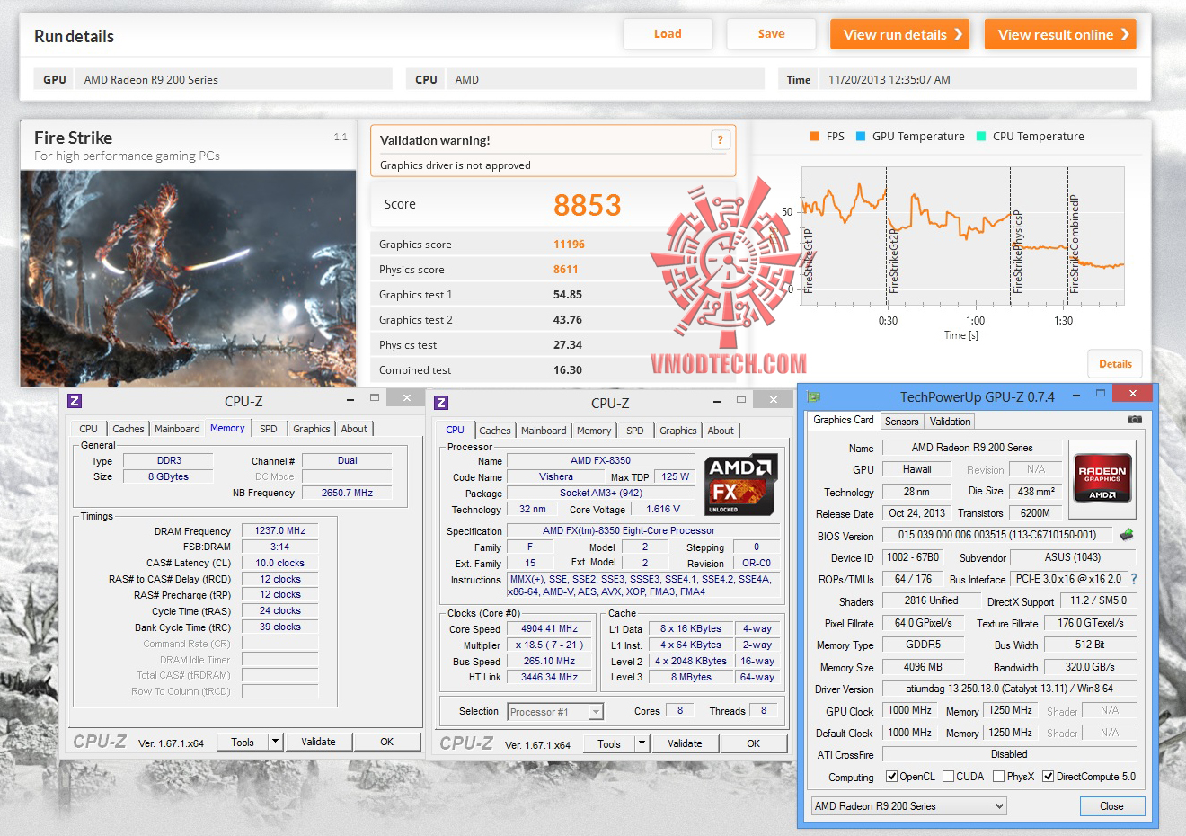
Task: Switch to Mainboard tab in the CPU-Z Processor window
Action: coord(544,431)
